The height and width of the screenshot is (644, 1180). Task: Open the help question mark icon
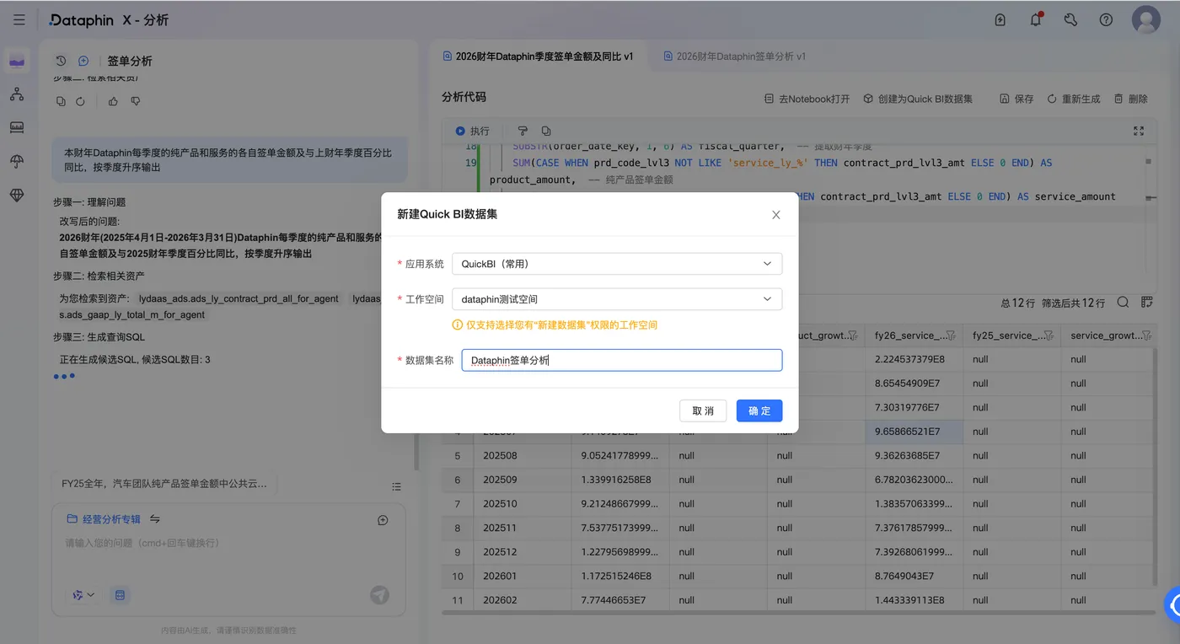1106,19
